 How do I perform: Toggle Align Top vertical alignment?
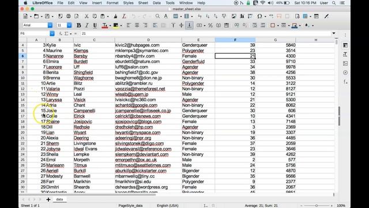point(173,25)
